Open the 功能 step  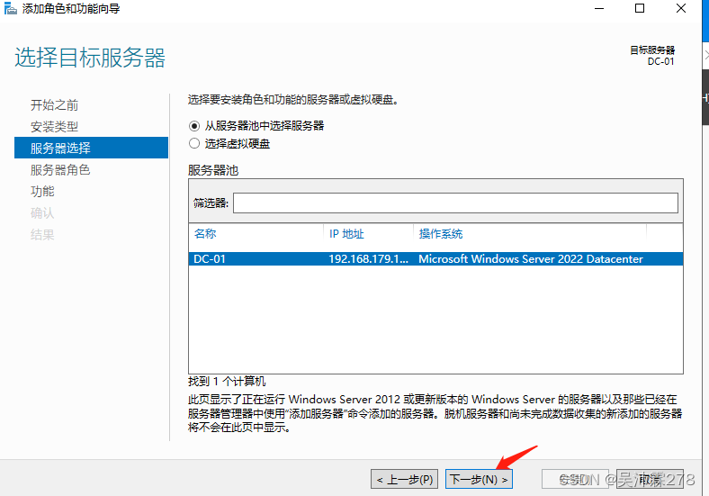42,192
